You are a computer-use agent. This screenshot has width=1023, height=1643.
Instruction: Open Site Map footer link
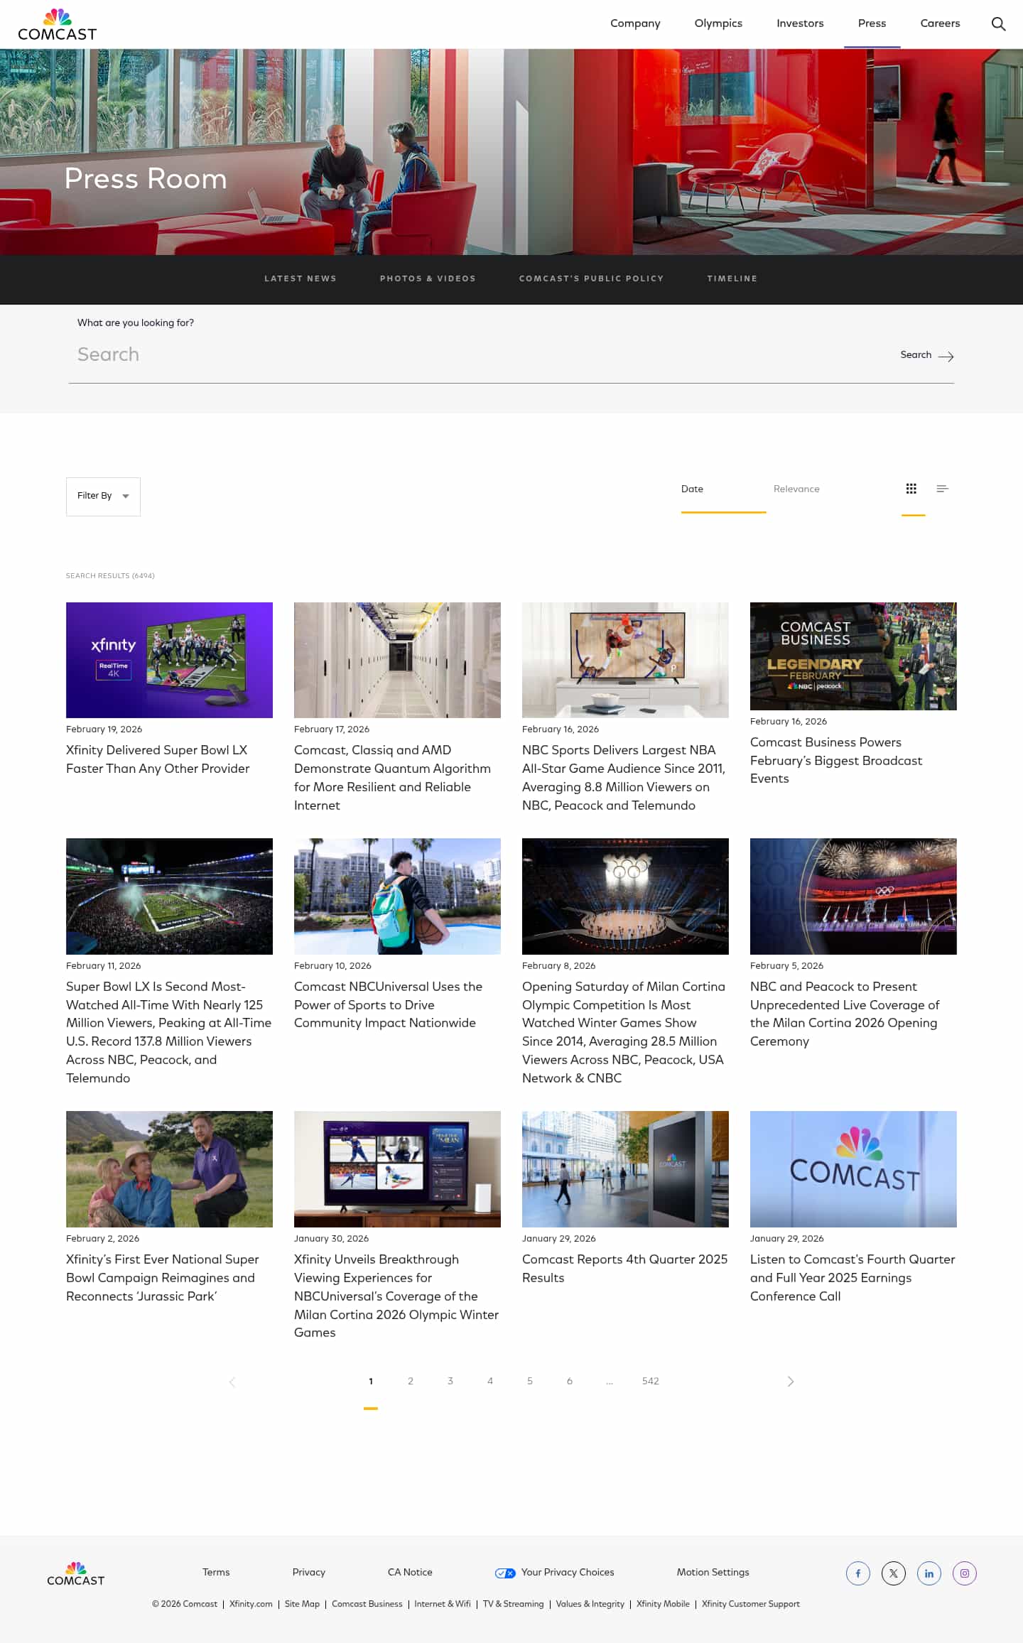(x=302, y=1604)
